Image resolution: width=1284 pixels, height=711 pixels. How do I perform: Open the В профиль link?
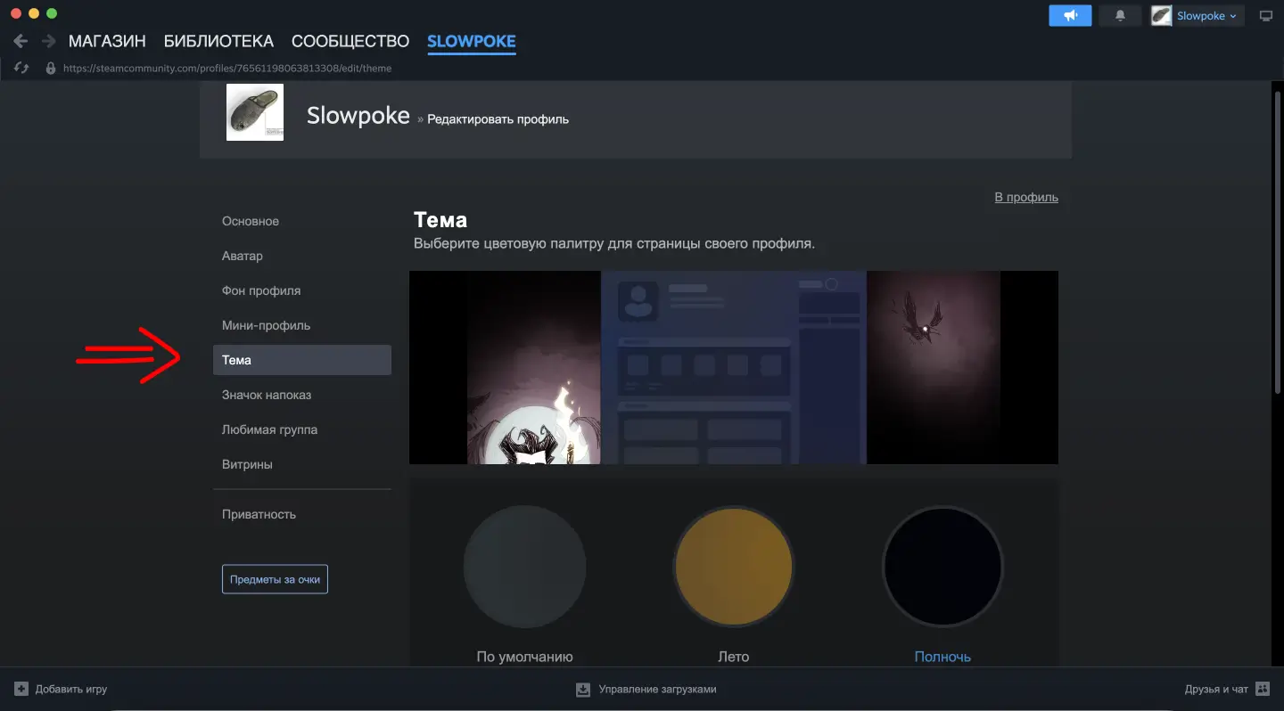[x=1025, y=197]
